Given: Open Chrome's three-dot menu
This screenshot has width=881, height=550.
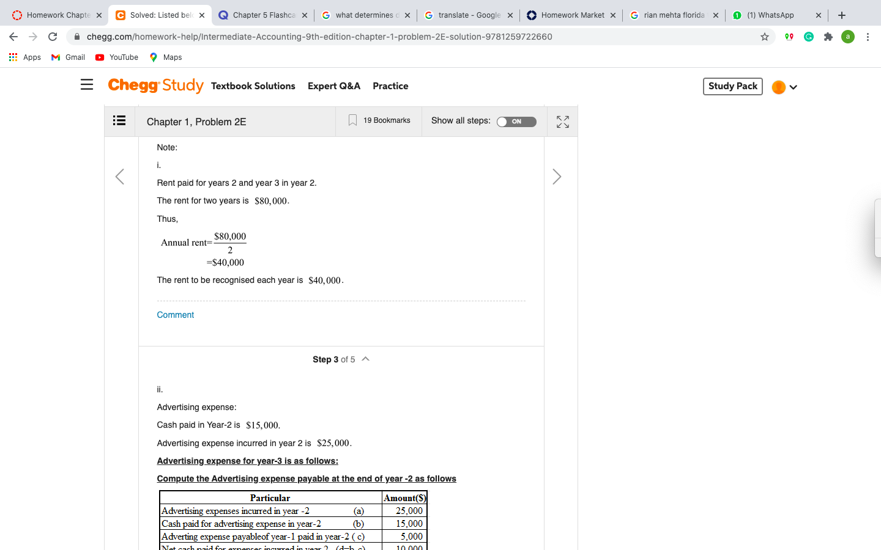Looking at the screenshot, I should [x=868, y=37].
